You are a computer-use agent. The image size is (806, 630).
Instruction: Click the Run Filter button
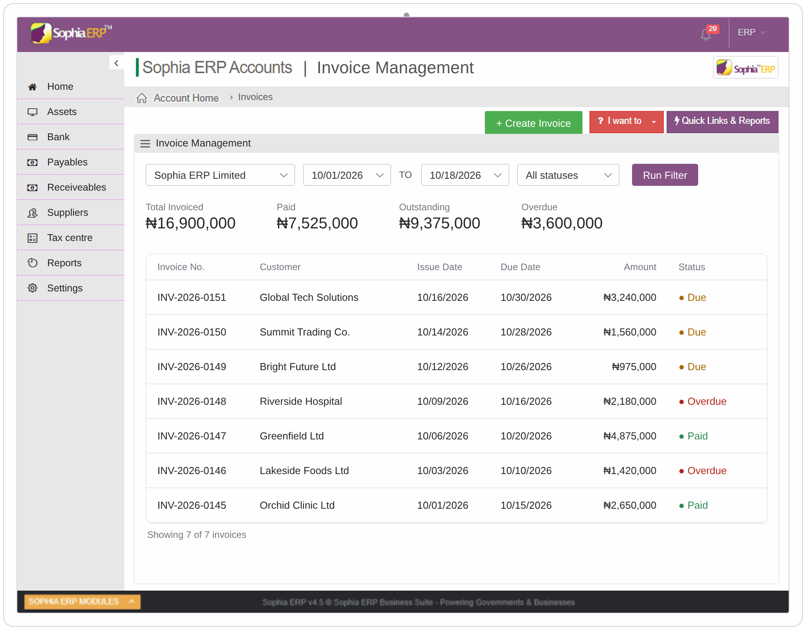coord(665,175)
